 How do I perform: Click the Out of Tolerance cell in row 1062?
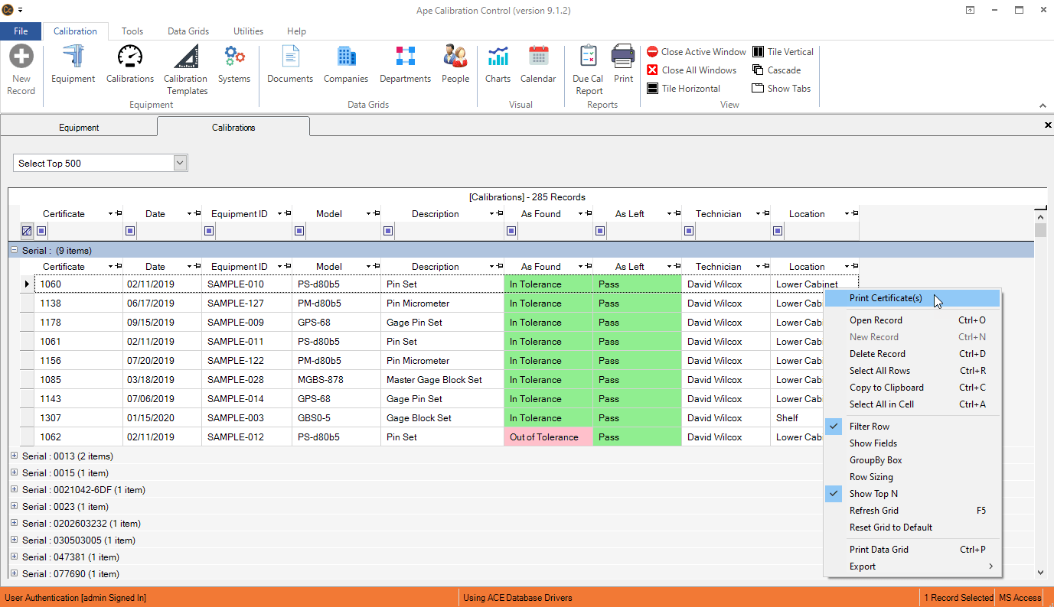[548, 437]
